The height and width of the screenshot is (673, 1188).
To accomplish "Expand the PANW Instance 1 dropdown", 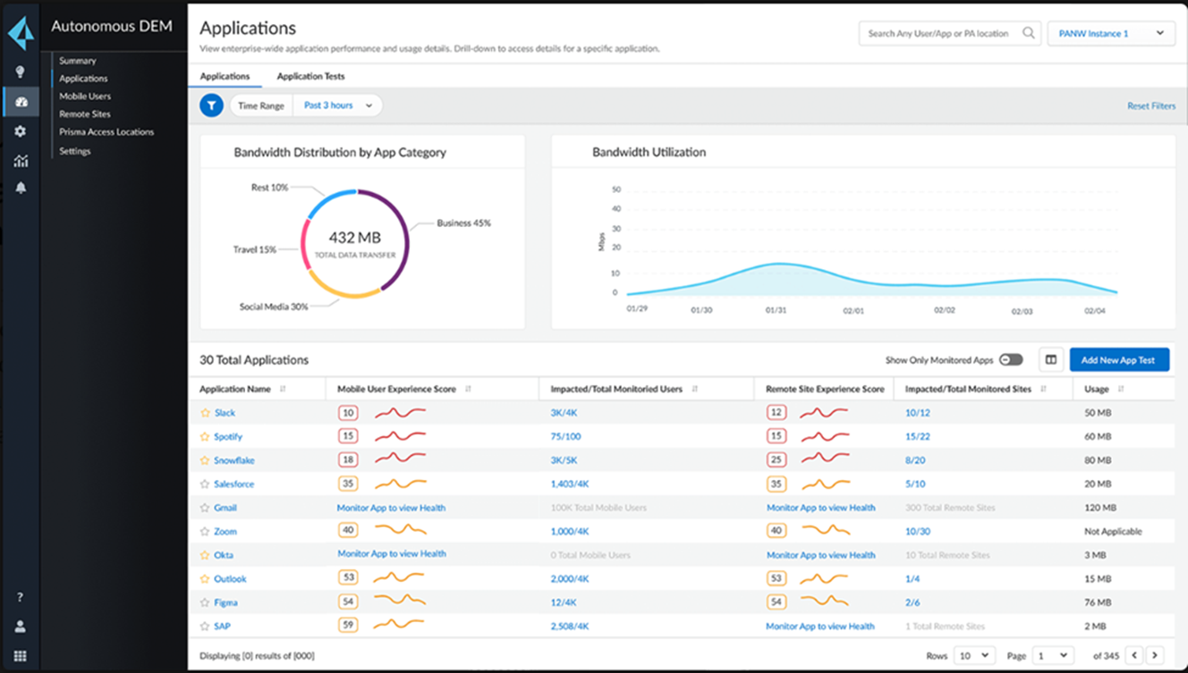I will click(1111, 33).
